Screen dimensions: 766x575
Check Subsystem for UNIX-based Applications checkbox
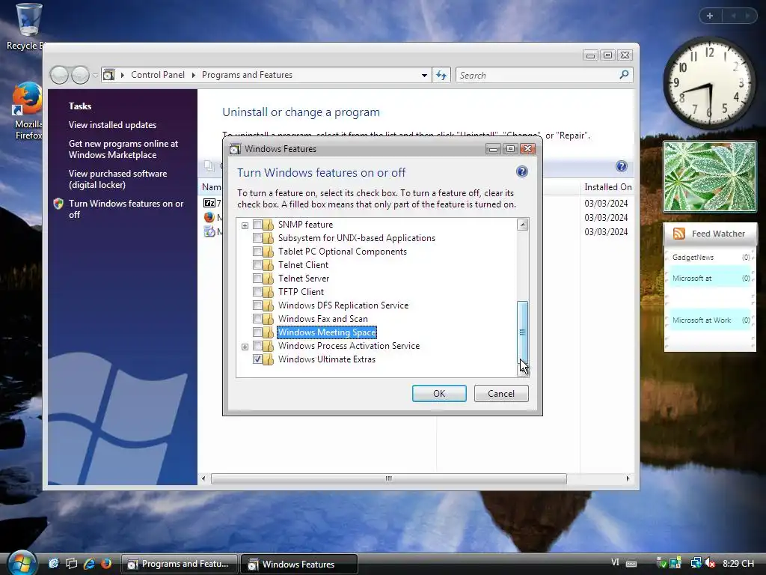(x=257, y=238)
